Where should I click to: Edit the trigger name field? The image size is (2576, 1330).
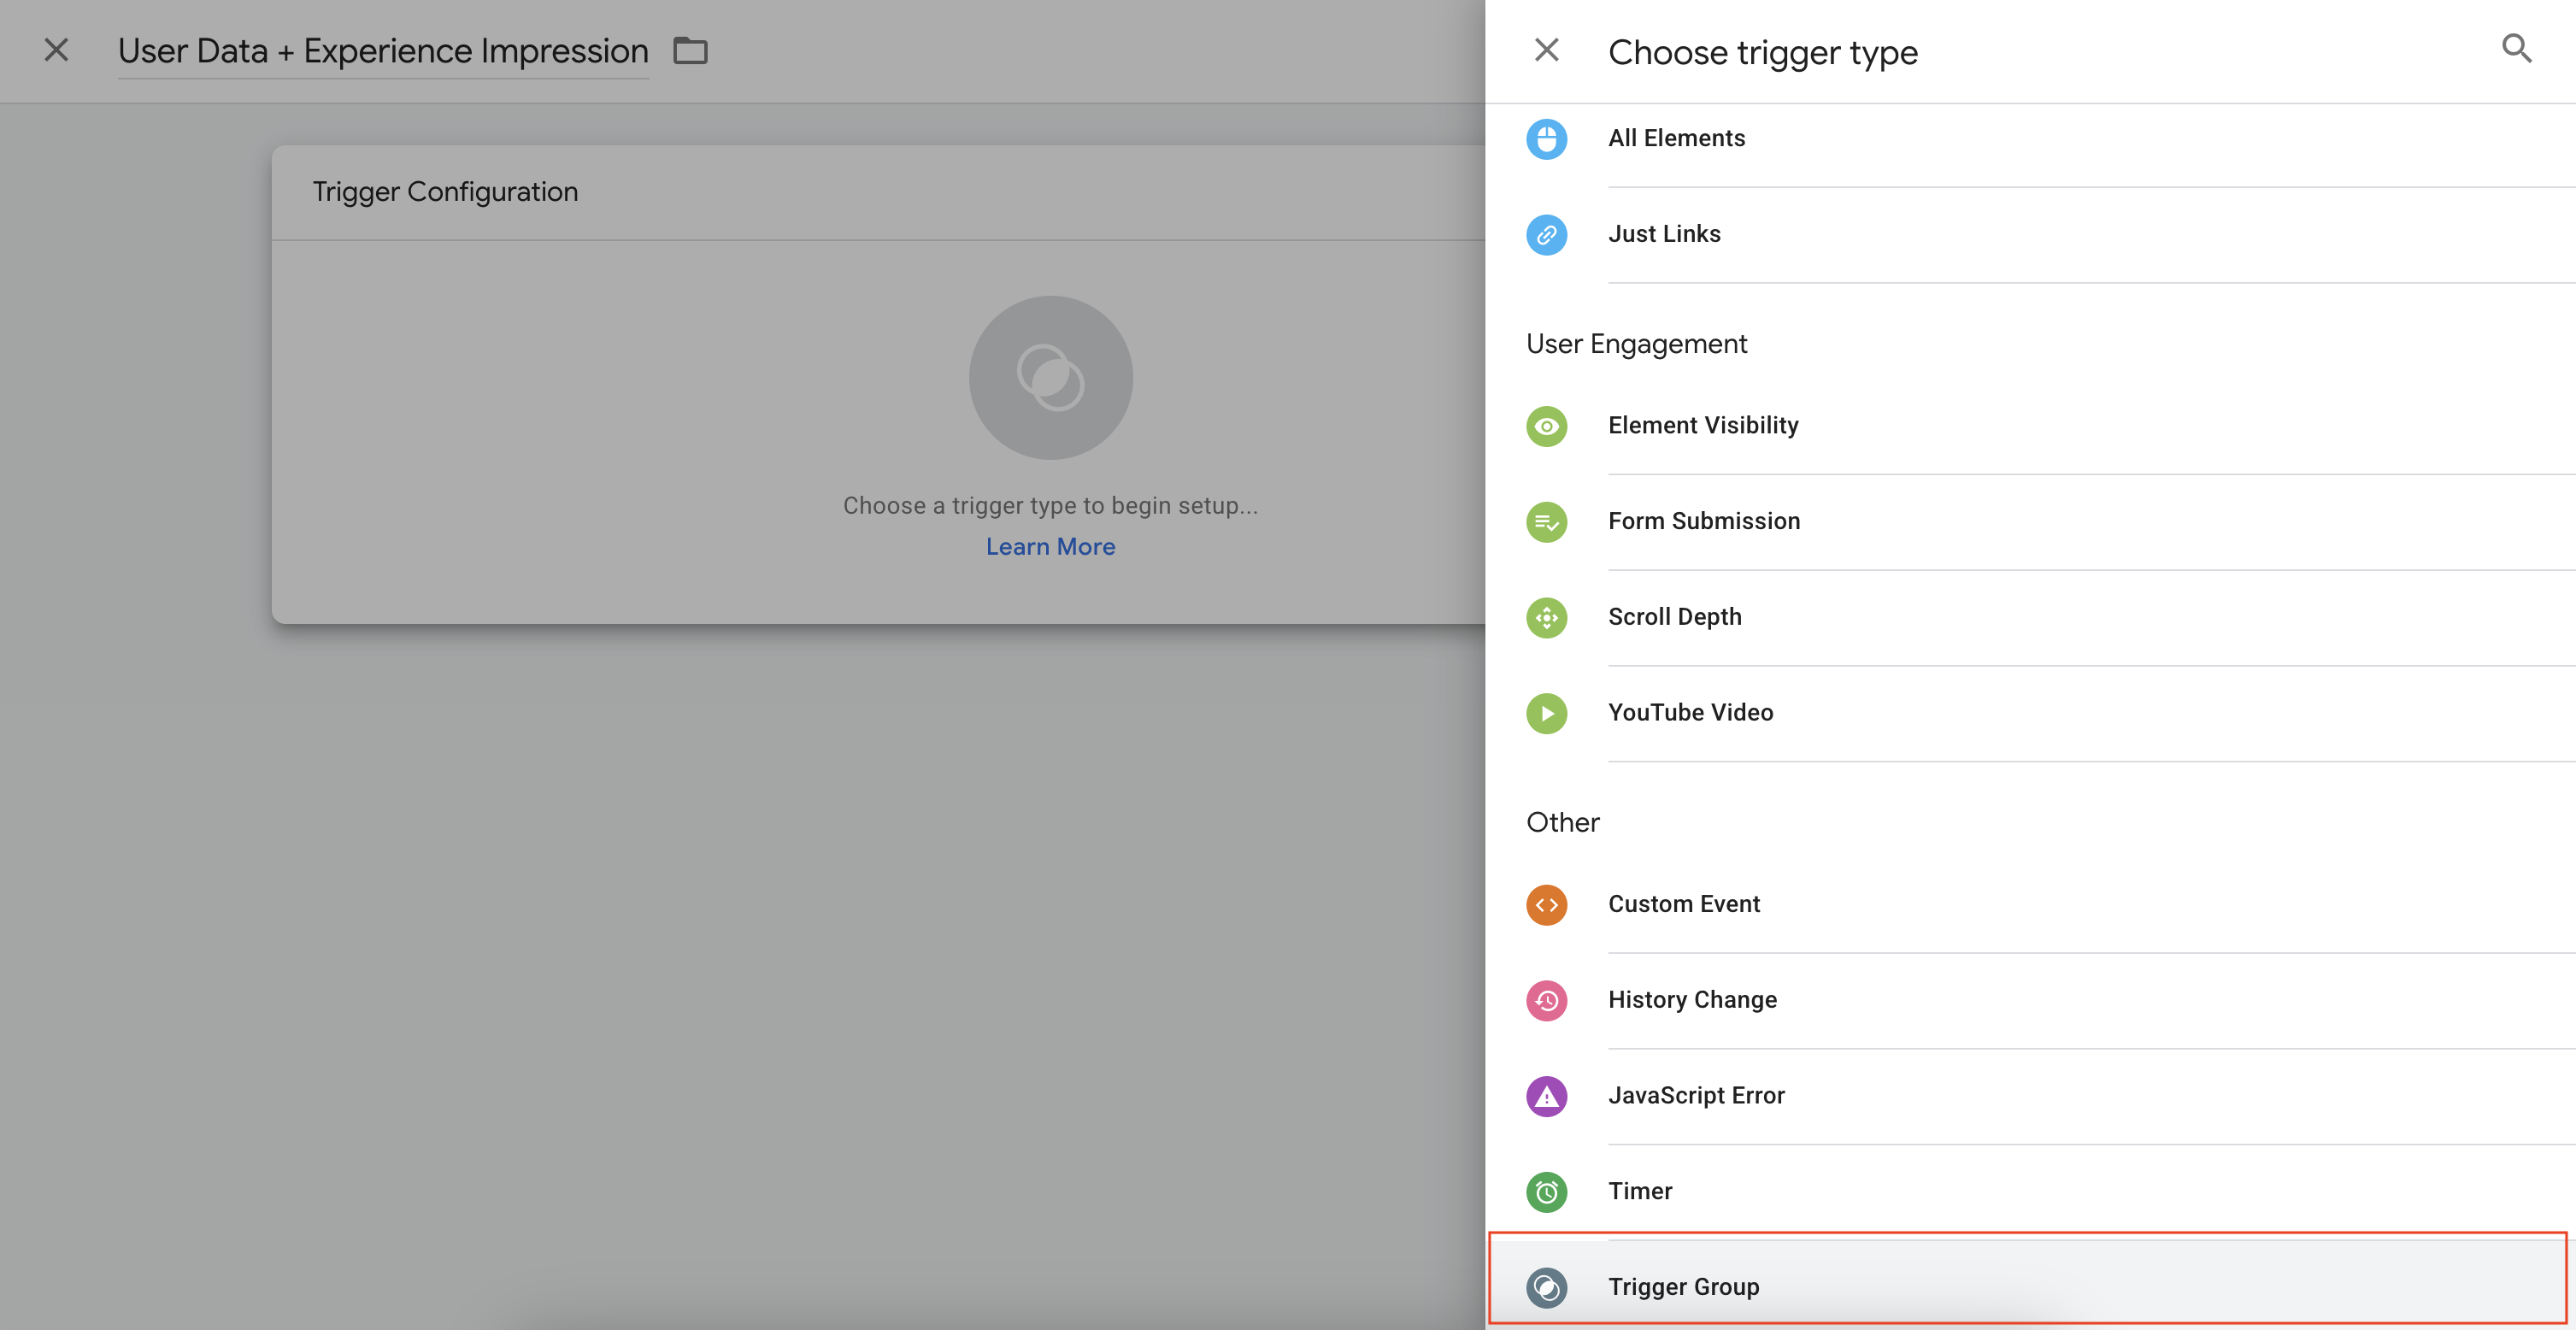coord(383,51)
